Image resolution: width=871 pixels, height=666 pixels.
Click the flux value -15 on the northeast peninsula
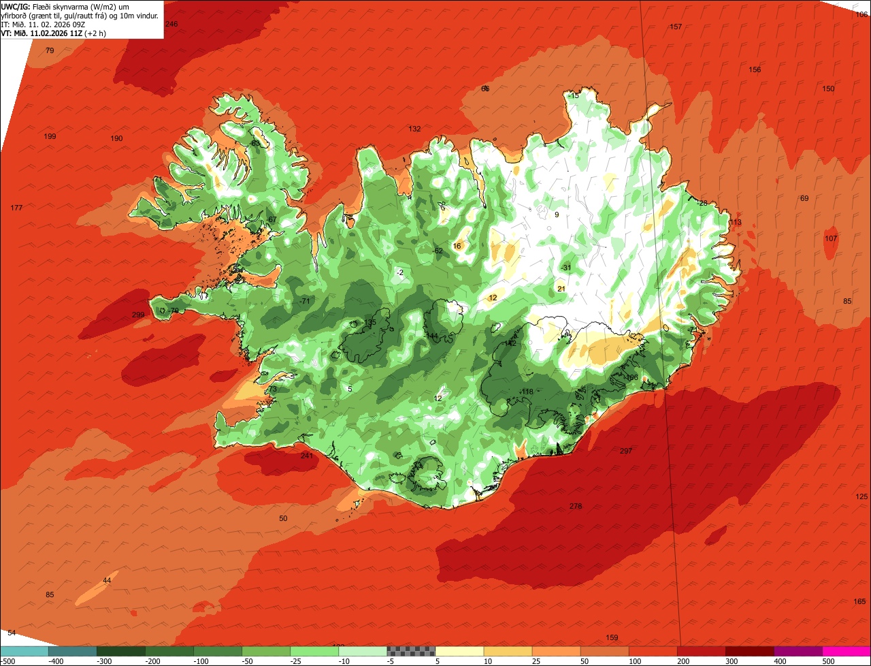point(574,95)
